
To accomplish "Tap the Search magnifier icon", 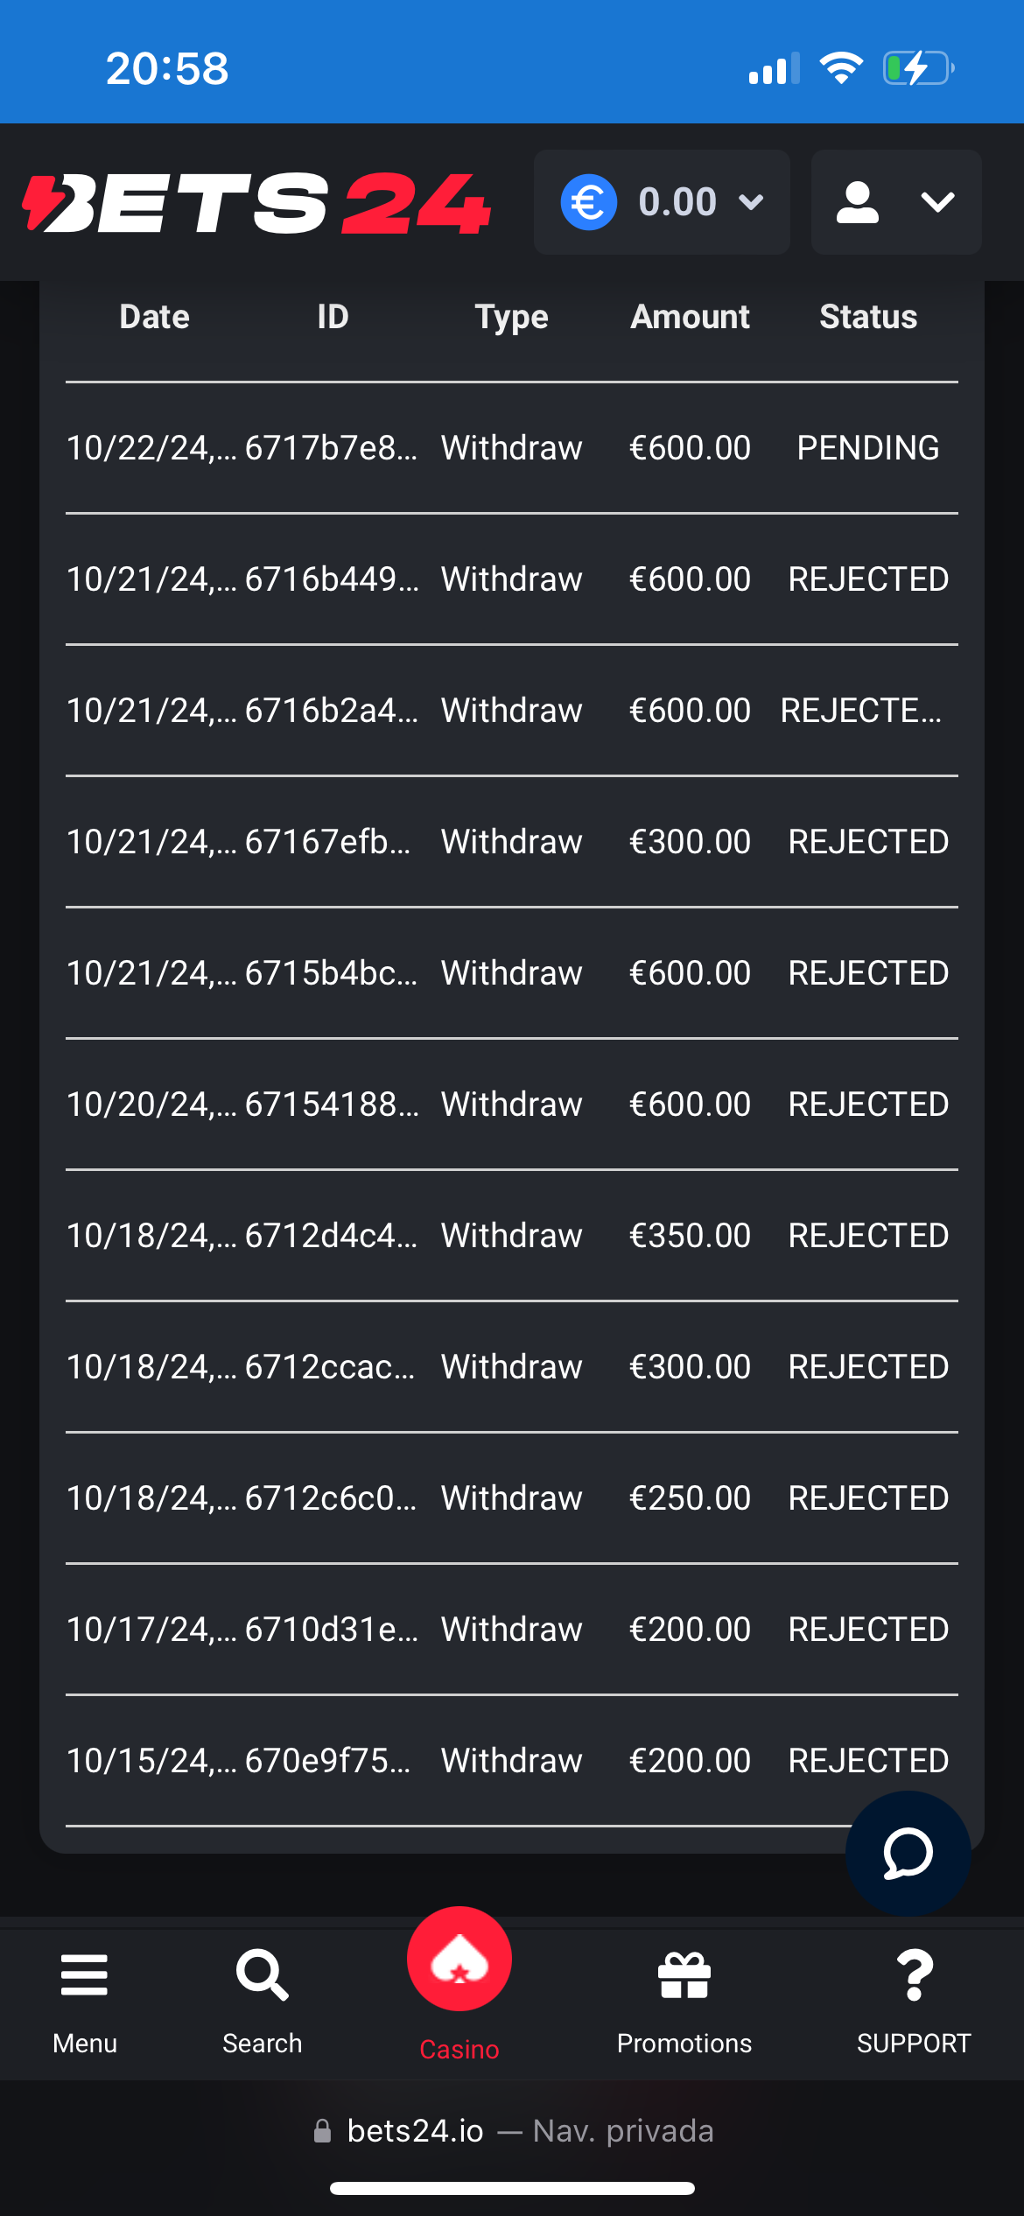I will 262,1976.
